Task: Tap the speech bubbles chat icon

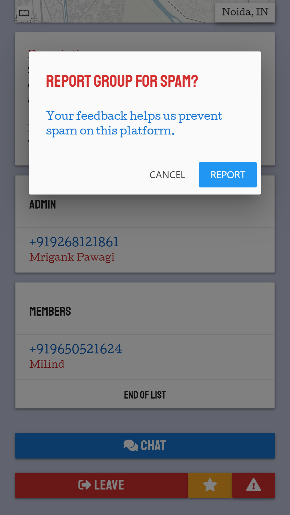Action: [131, 445]
